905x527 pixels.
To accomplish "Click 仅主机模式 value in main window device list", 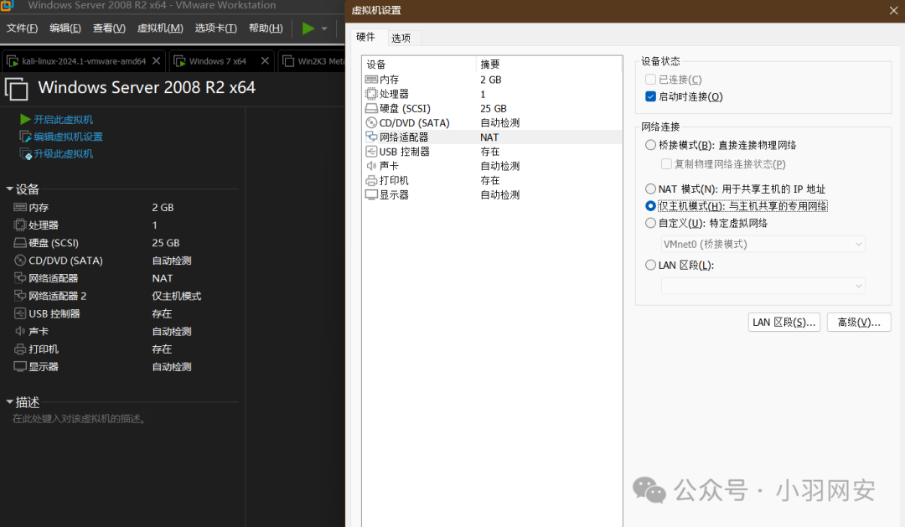I will [x=177, y=296].
